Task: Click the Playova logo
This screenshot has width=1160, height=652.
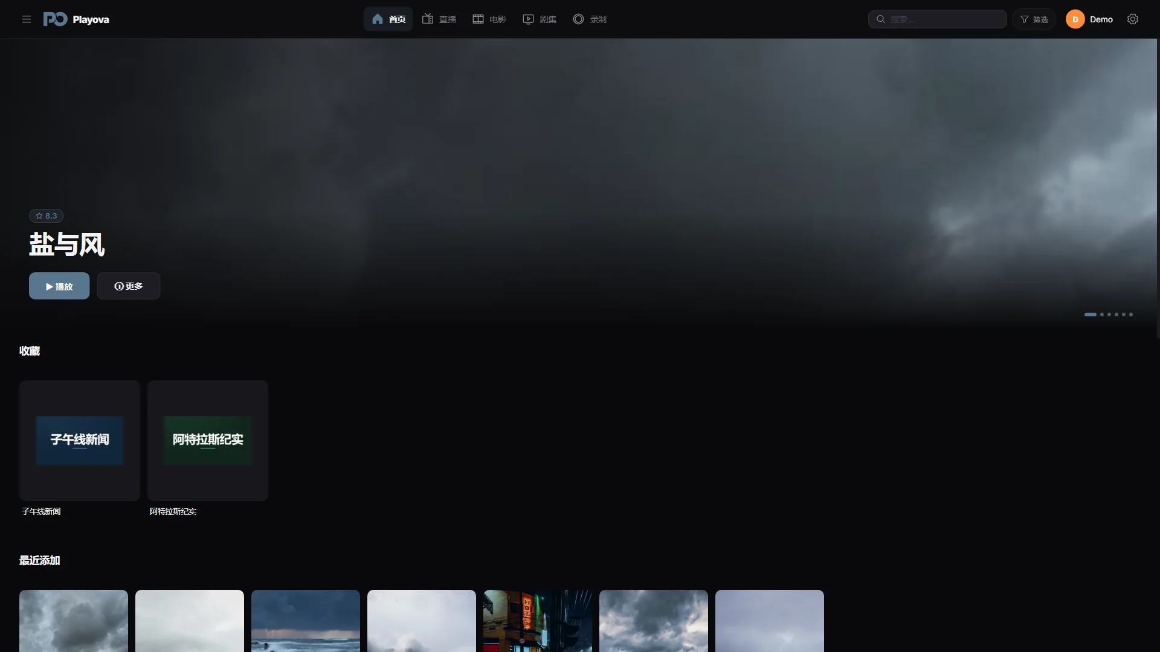Action: pyautogui.click(x=76, y=19)
